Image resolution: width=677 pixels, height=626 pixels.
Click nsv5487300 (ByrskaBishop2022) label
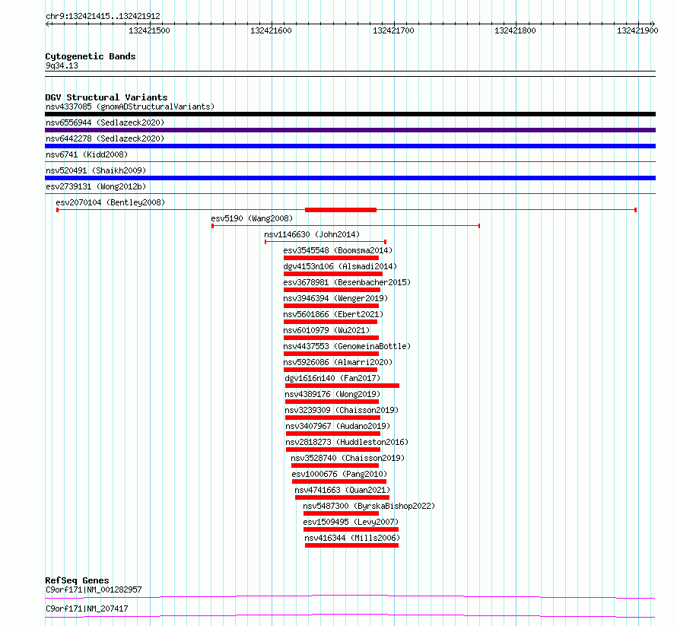coord(369,506)
